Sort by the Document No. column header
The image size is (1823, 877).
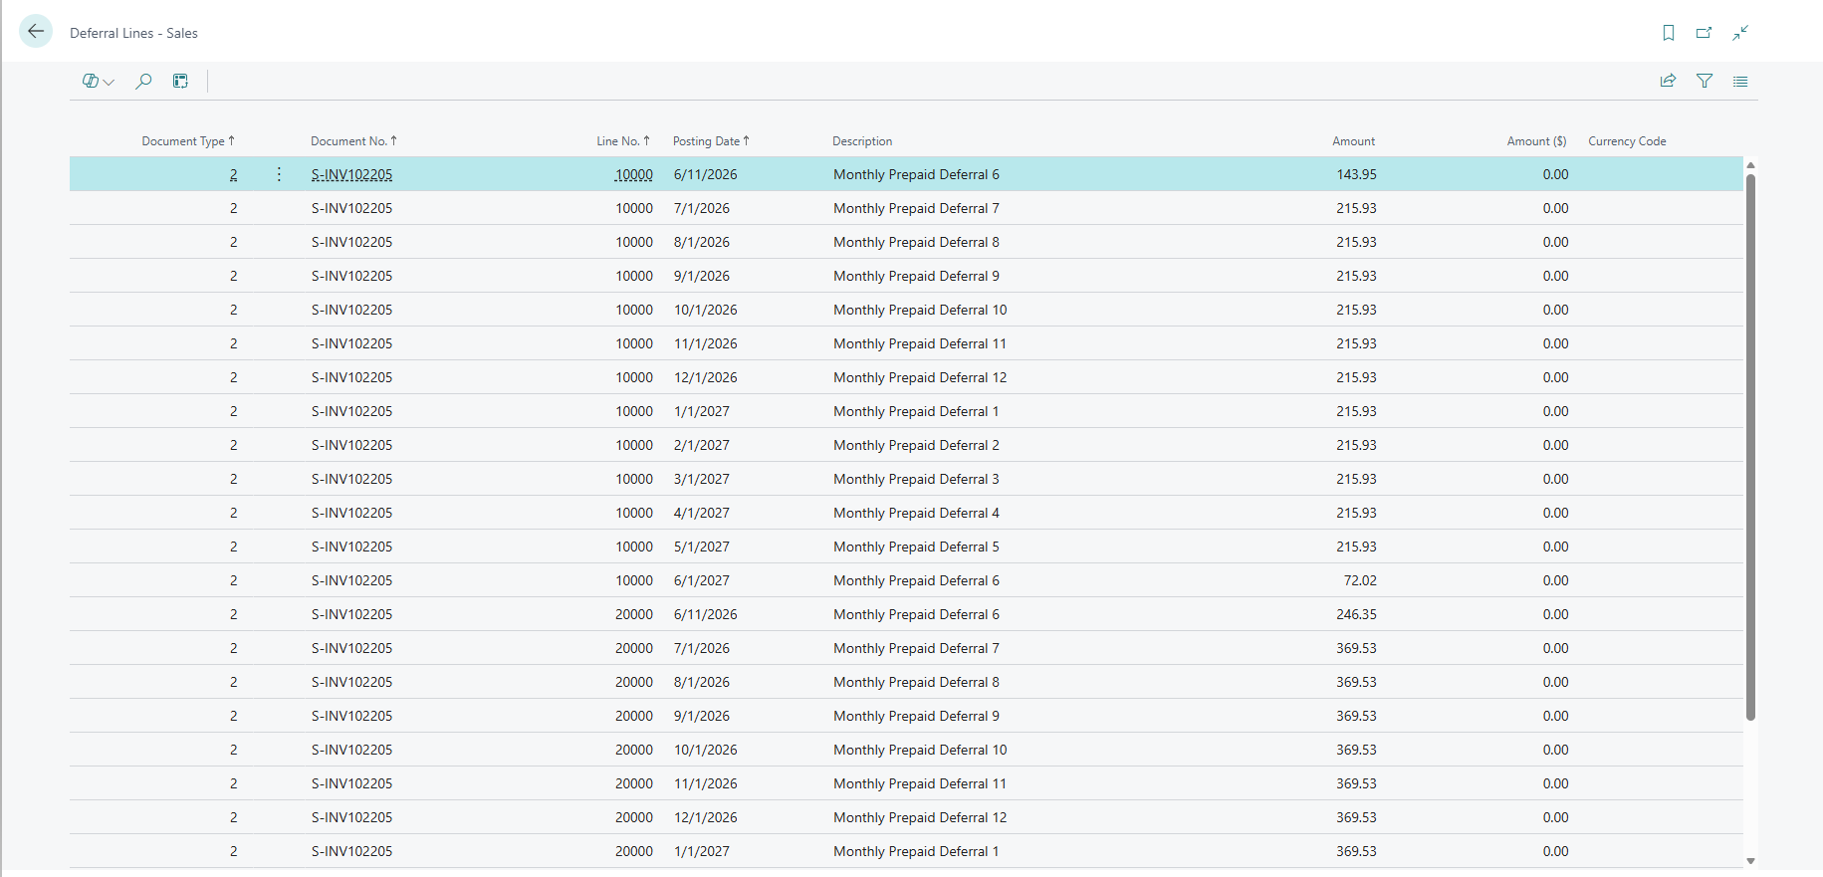pyautogui.click(x=353, y=141)
